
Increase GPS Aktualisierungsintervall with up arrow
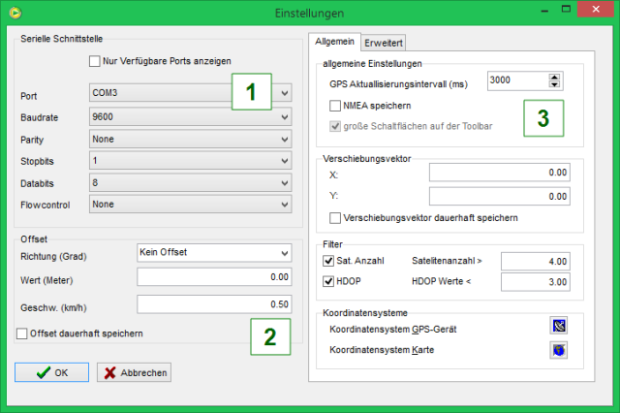point(555,78)
